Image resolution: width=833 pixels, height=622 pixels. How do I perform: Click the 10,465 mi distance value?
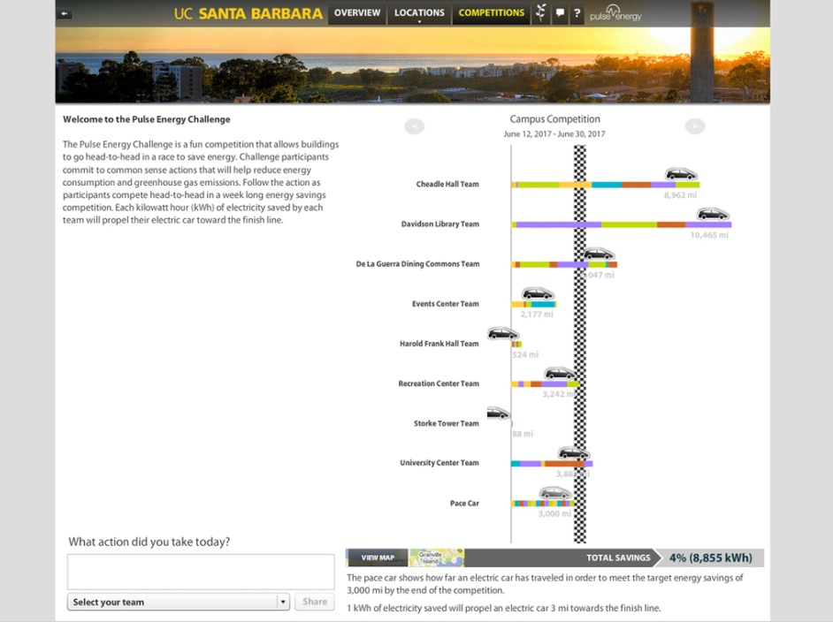[x=709, y=235]
